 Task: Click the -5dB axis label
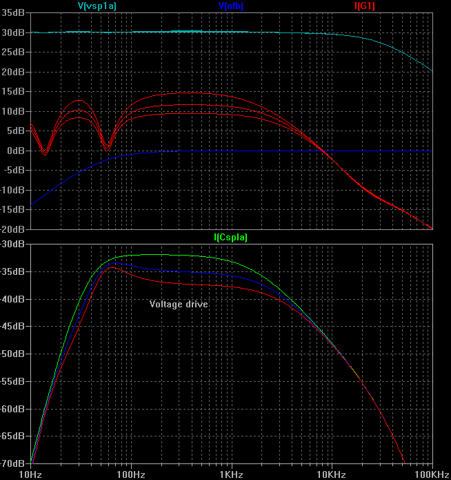(x=14, y=170)
